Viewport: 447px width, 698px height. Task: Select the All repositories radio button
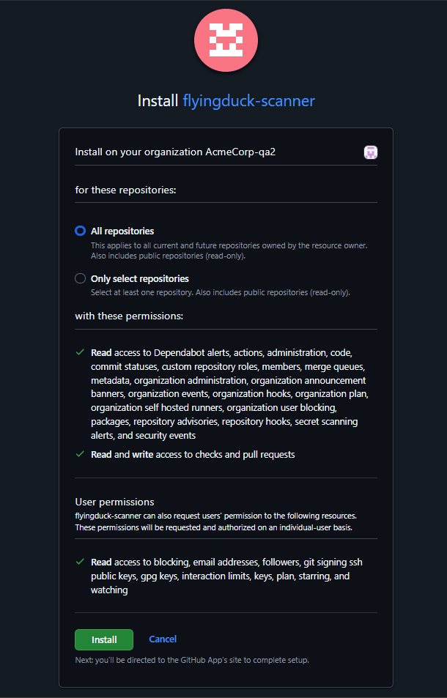pos(81,231)
